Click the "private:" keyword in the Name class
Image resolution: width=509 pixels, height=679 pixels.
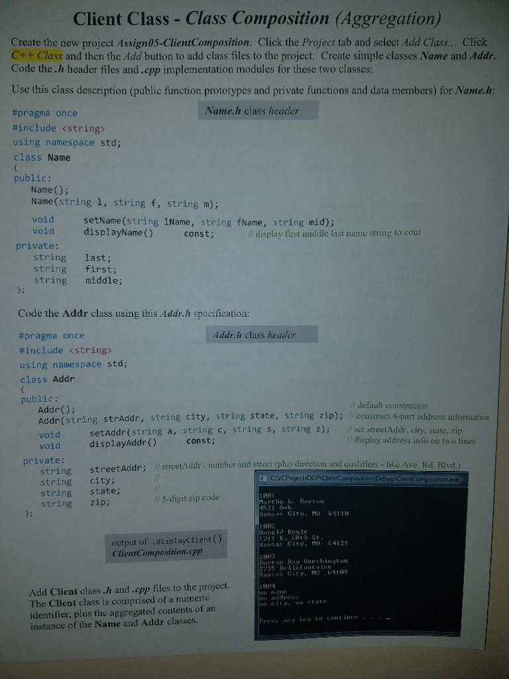(37, 245)
